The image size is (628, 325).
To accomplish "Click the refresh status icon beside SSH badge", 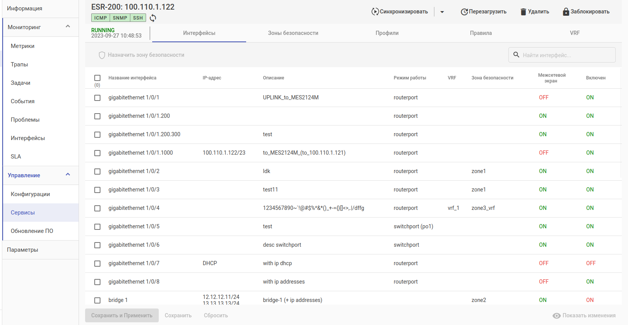I will pyautogui.click(x=153, y=18).
